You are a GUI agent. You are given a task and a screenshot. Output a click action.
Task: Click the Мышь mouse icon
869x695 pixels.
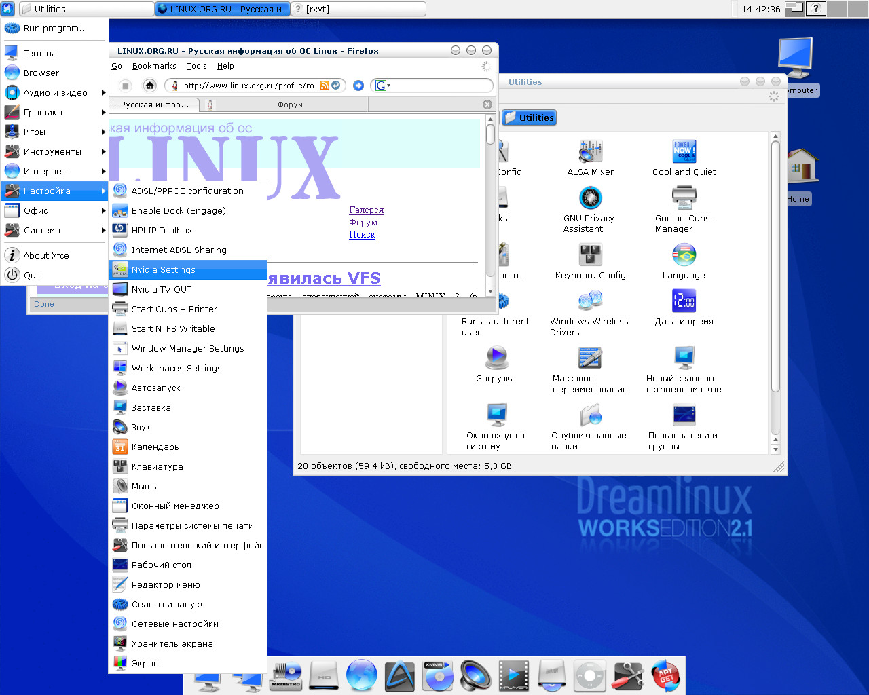point(120,486)
